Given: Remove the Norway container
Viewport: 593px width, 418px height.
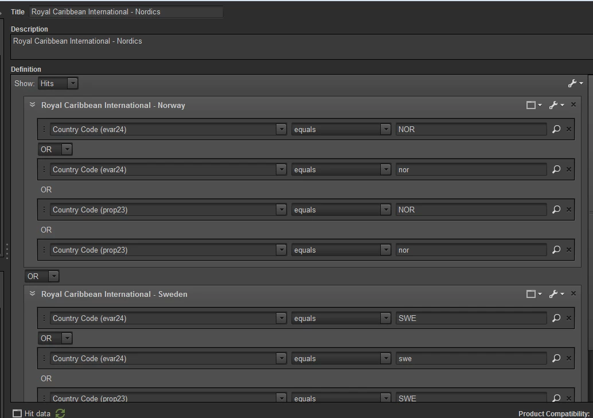Looking at the screenshot, I should (x=574, y=104).
